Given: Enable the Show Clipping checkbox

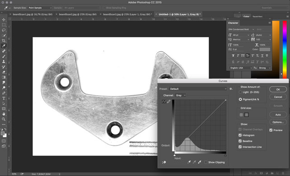Looking at the screenshot, I should (x=206, y=162).
